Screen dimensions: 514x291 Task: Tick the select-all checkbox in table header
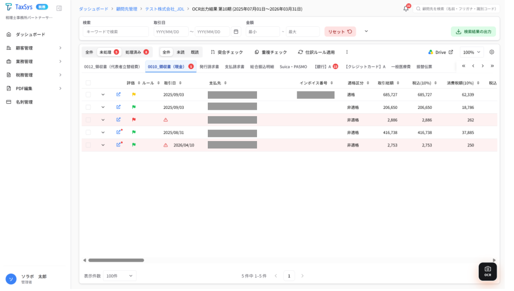click(89, 84)
